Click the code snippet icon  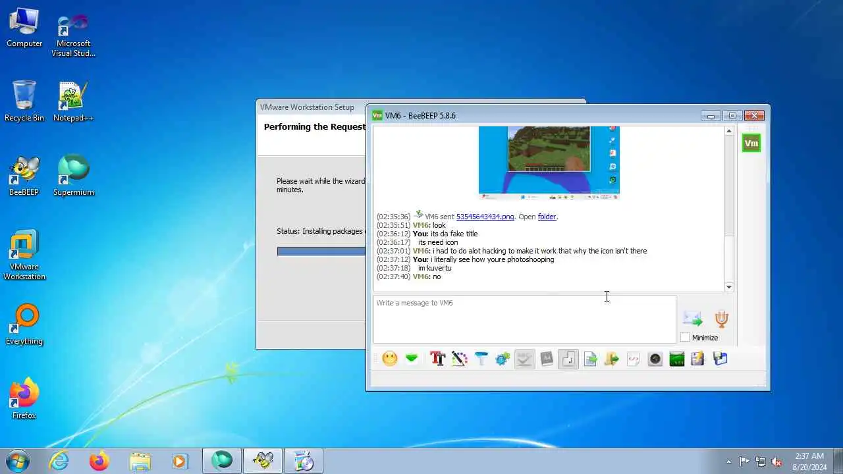tap(634, 359)
